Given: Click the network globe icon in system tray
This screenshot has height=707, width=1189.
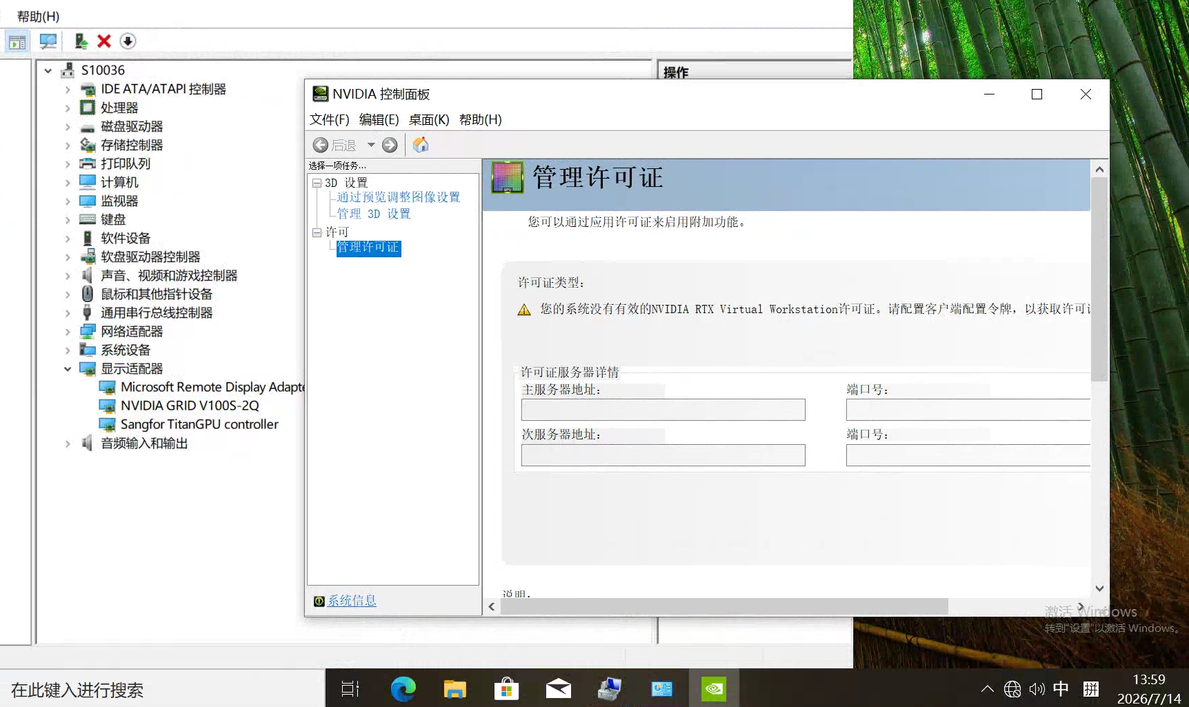Looking at the screenshot, I should (1012, 689).
